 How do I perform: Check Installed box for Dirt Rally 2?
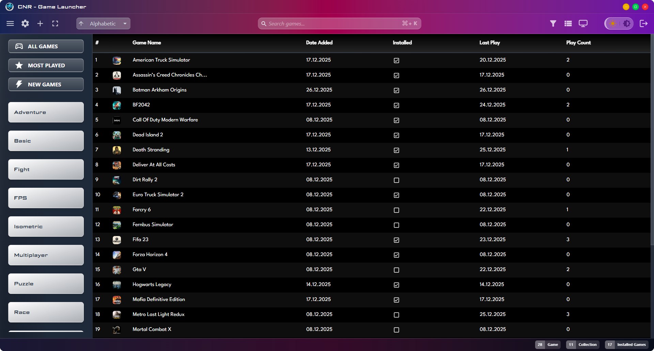coord(396,180)
